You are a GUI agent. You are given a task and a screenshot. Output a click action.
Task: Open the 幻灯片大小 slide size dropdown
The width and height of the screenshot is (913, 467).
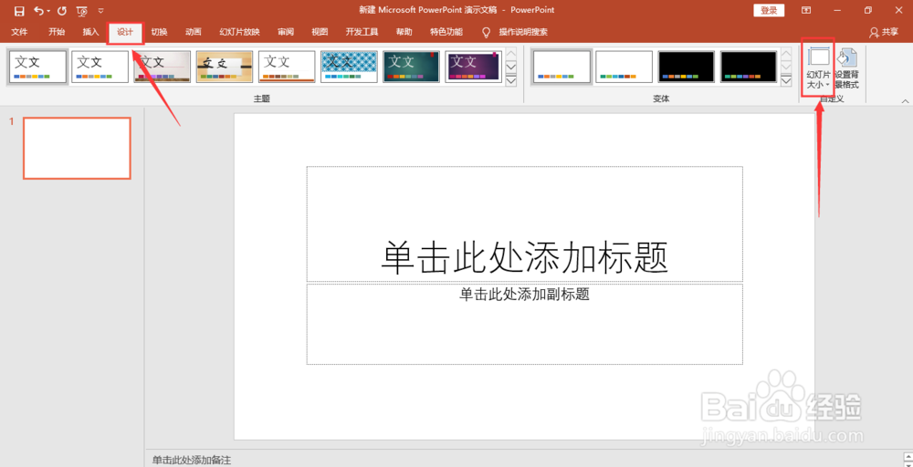point(818,68)
